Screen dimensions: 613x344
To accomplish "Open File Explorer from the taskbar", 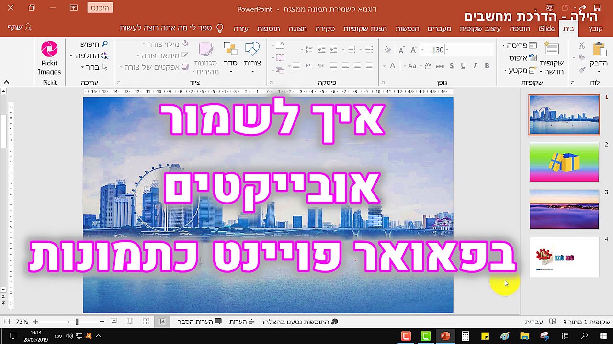I will point(525,336).
